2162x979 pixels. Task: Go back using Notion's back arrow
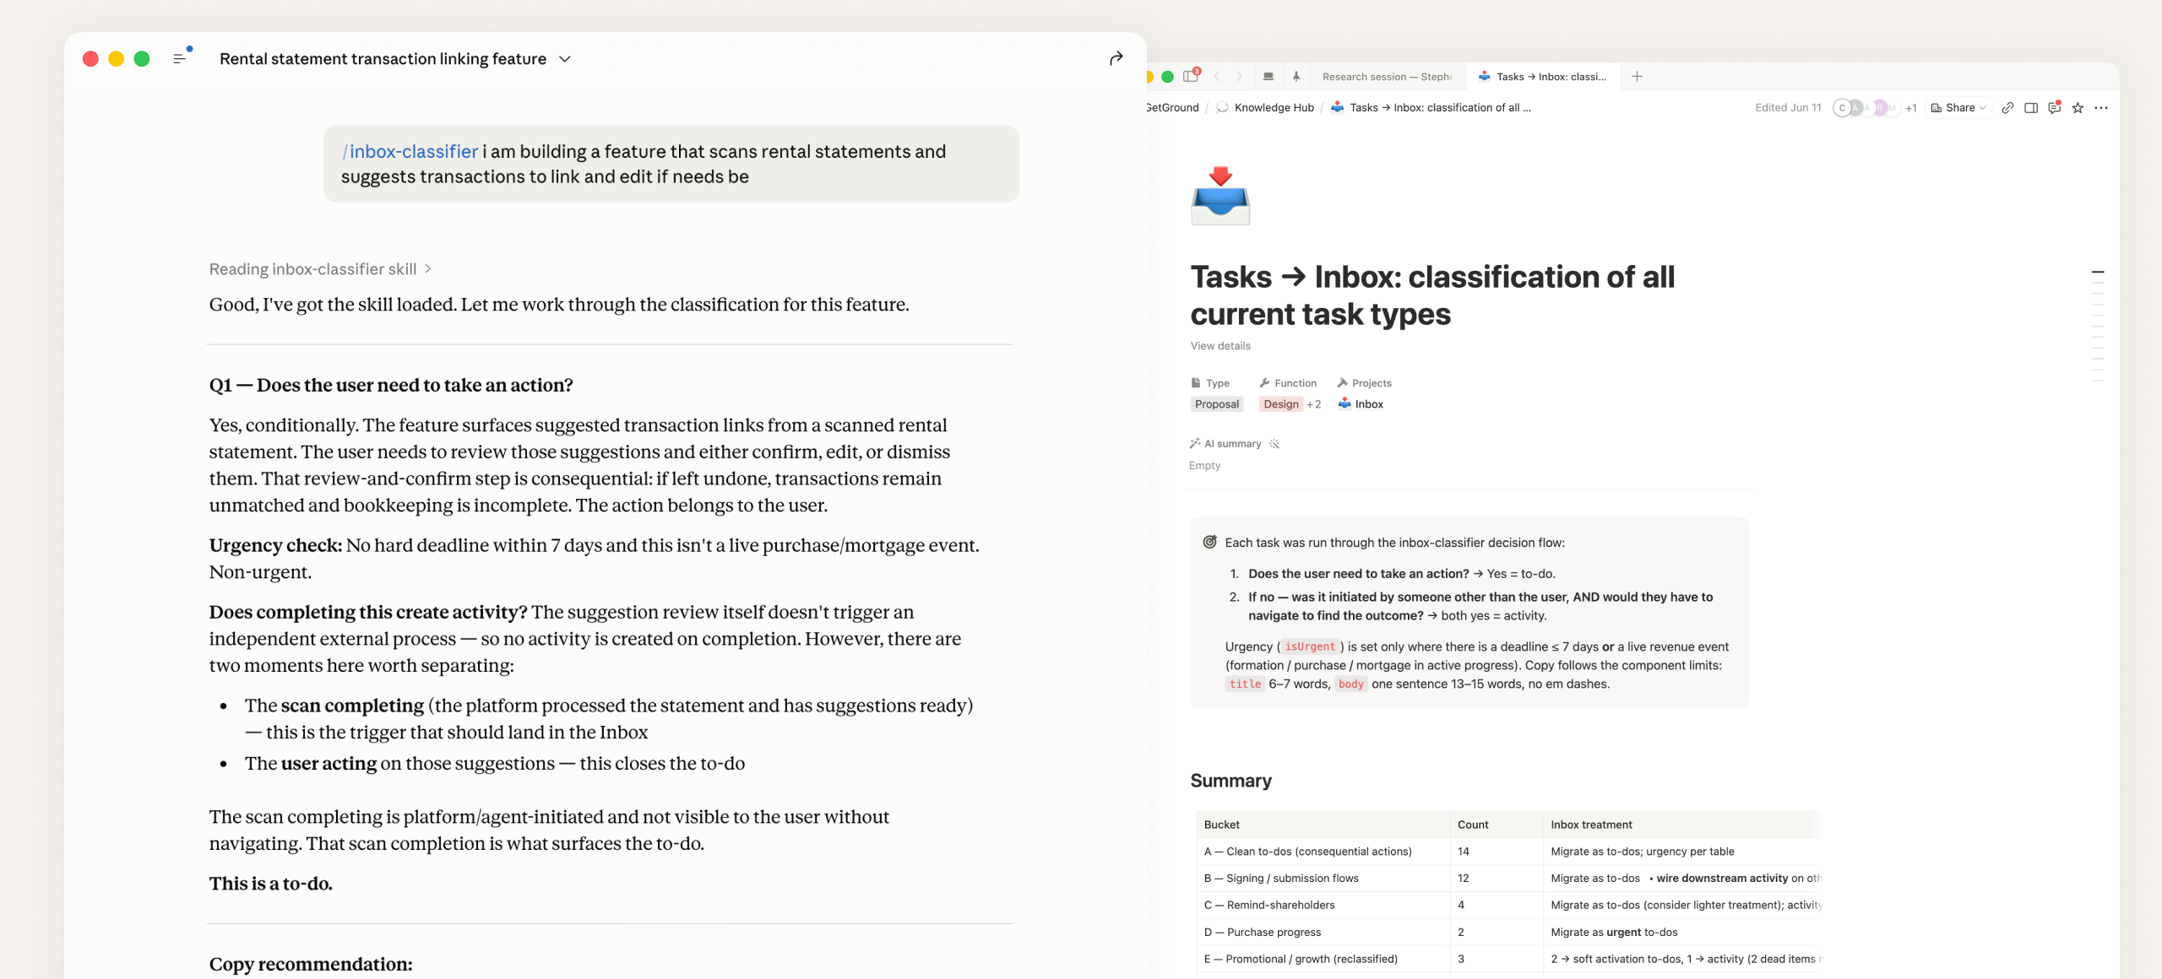tap(1217, 77)
